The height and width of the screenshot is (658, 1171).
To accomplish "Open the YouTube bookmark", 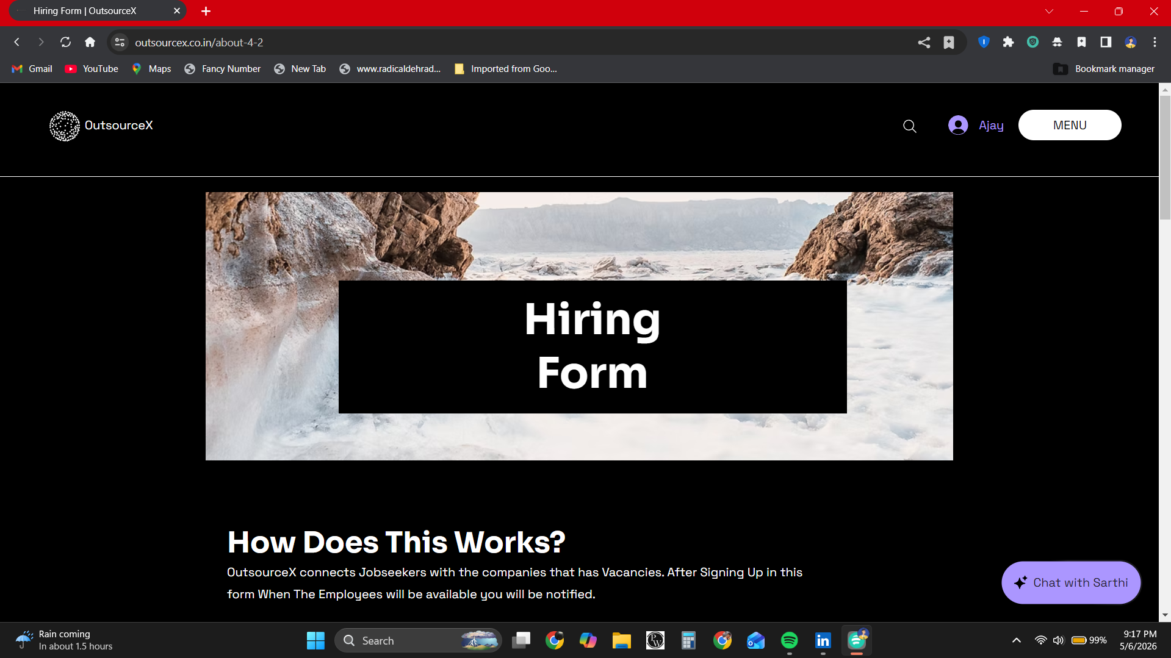I will pyautogui.click(x=92, y=69).
